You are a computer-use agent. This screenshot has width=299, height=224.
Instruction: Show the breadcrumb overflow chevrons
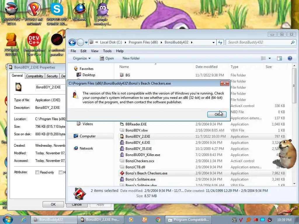coord(97,42)
